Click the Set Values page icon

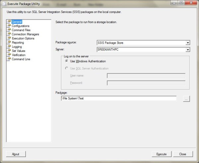(9, 51)
